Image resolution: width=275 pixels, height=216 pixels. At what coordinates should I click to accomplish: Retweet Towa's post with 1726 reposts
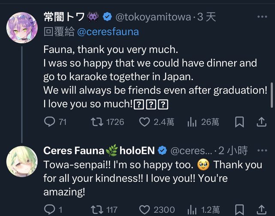point(97,122)
